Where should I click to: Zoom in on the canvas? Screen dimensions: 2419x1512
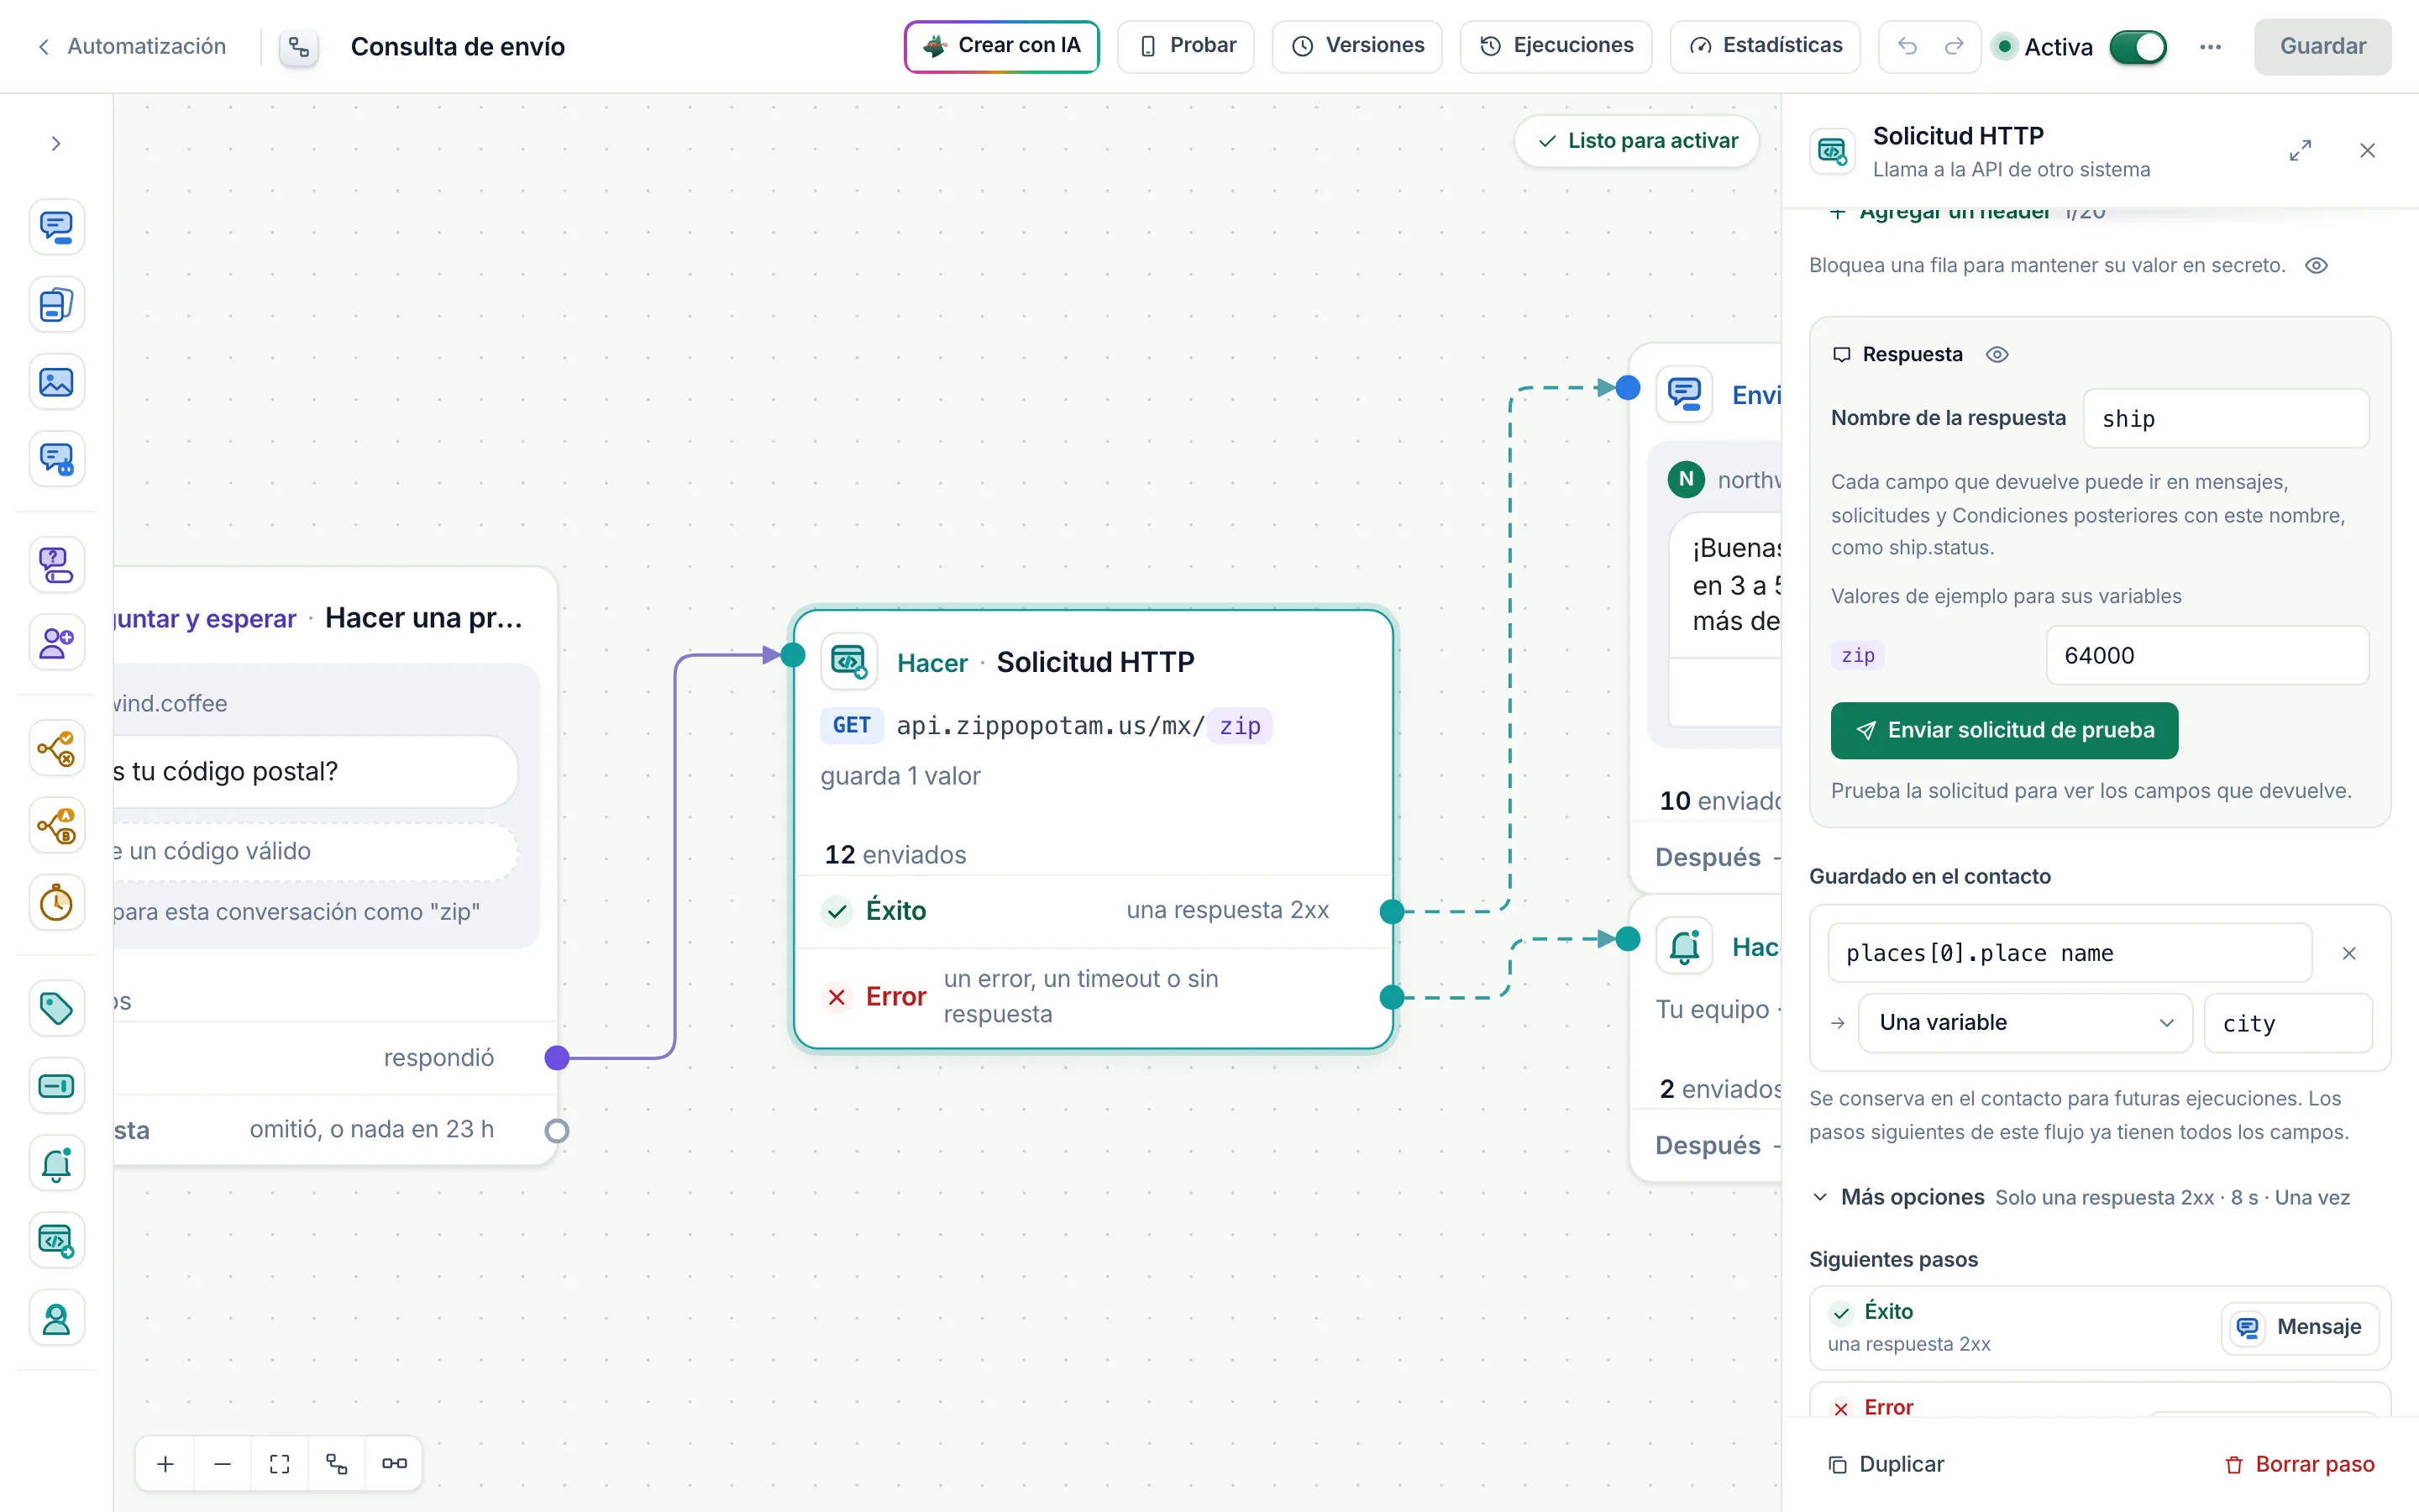pyautogui.click(x=166, y=1464)
